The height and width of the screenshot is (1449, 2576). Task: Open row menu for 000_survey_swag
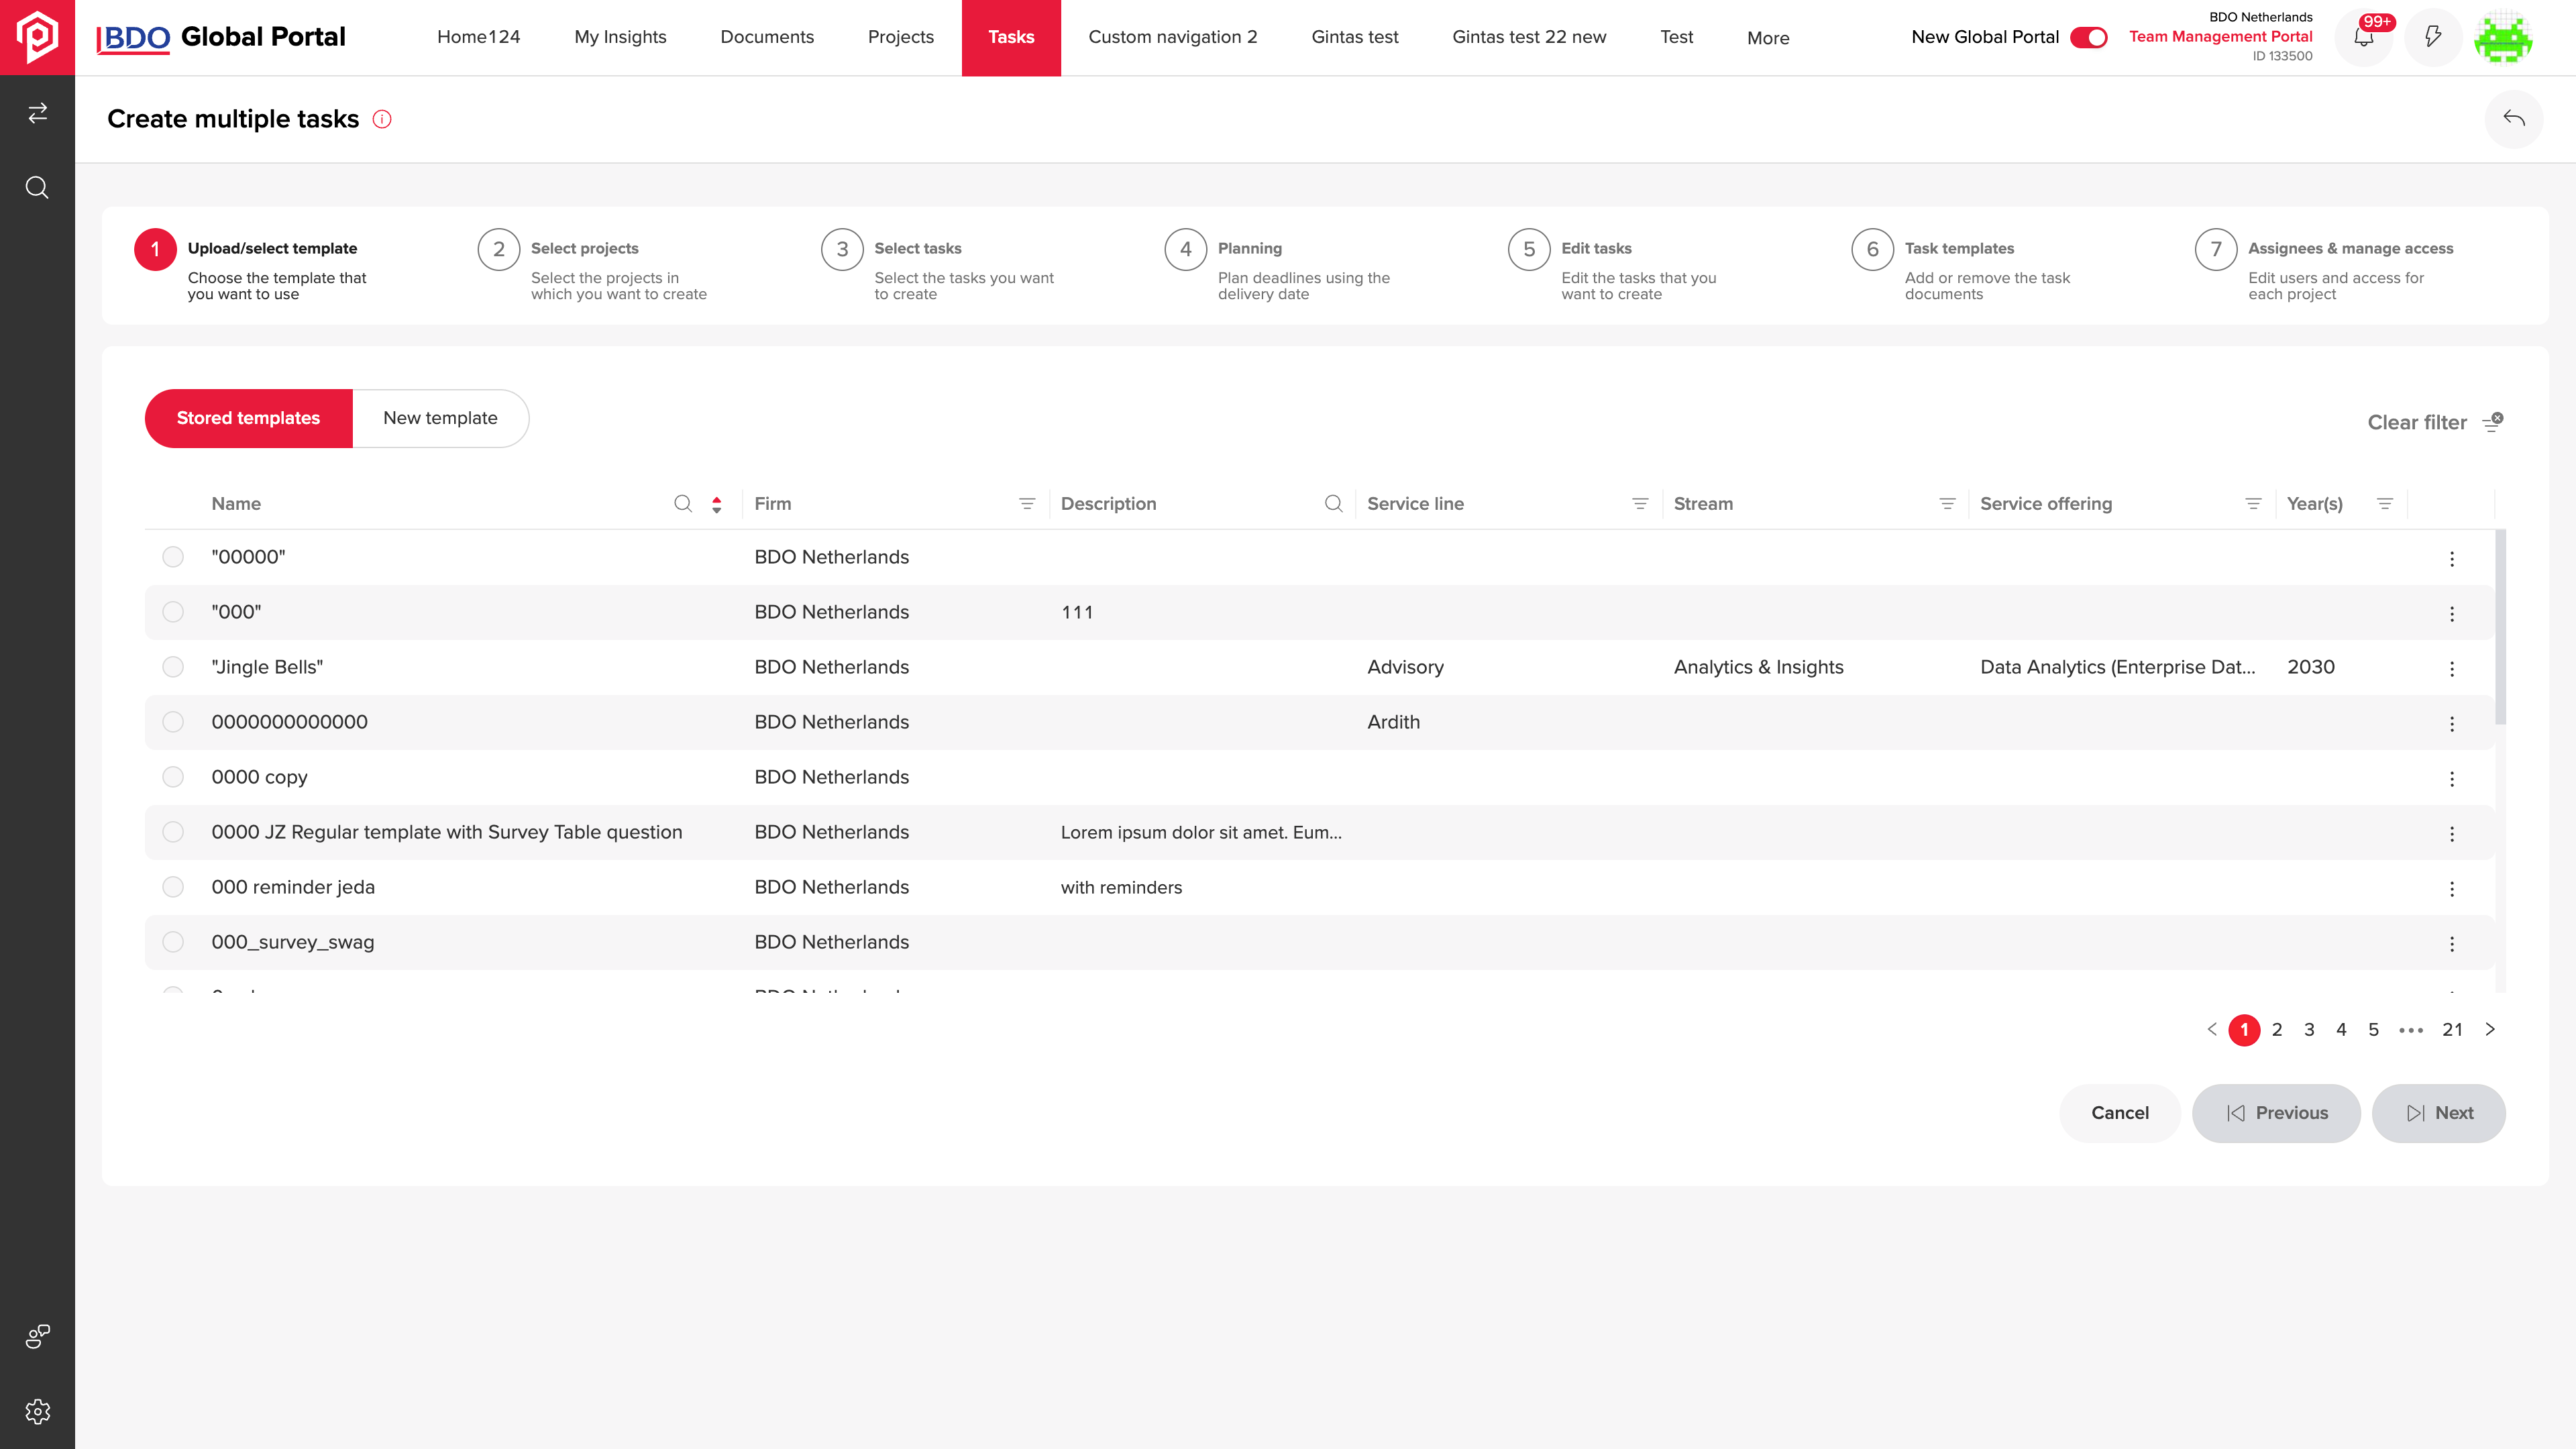click(x=2452, y=943)
